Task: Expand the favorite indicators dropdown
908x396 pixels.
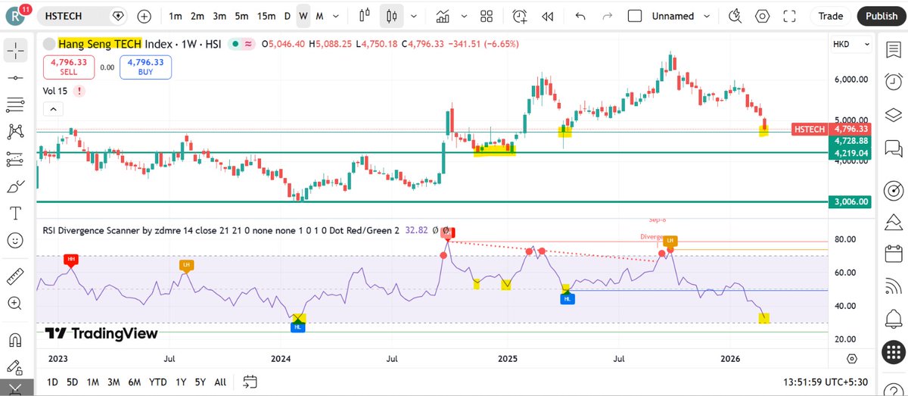Action: 464,16
